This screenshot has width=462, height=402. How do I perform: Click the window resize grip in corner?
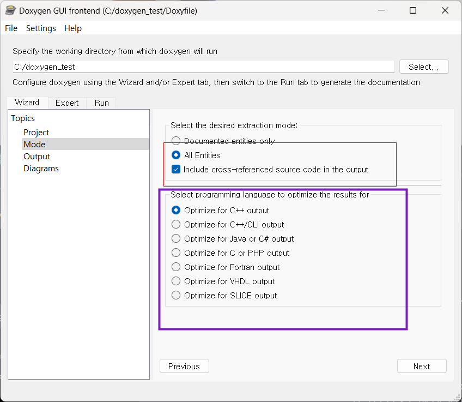click(x=457, y=398)
